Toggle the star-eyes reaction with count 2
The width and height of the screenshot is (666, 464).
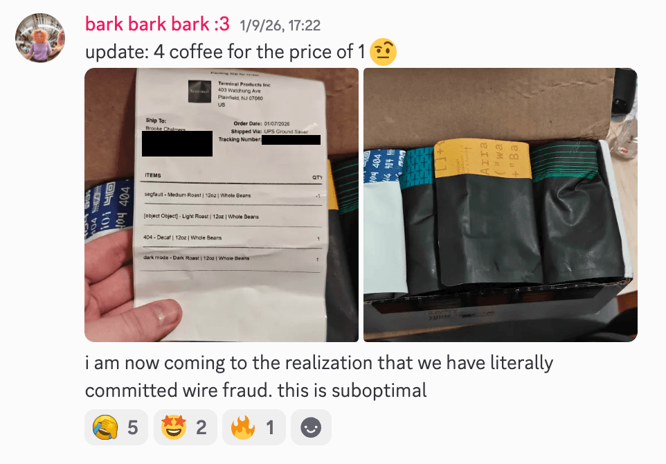pyautogui.click(x=185, y=427)
